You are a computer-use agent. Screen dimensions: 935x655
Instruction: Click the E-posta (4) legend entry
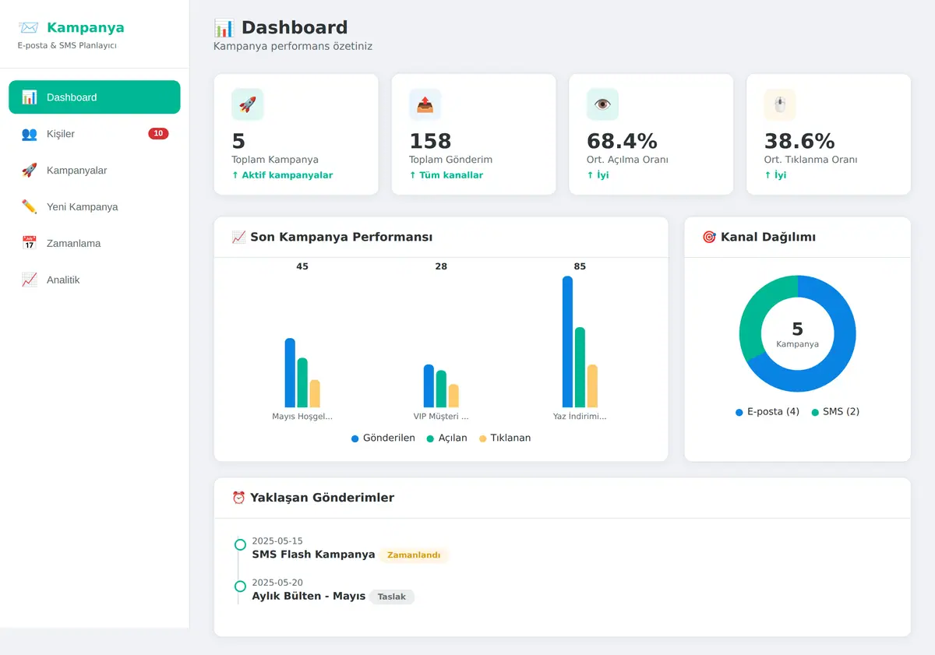pos(767,412)
